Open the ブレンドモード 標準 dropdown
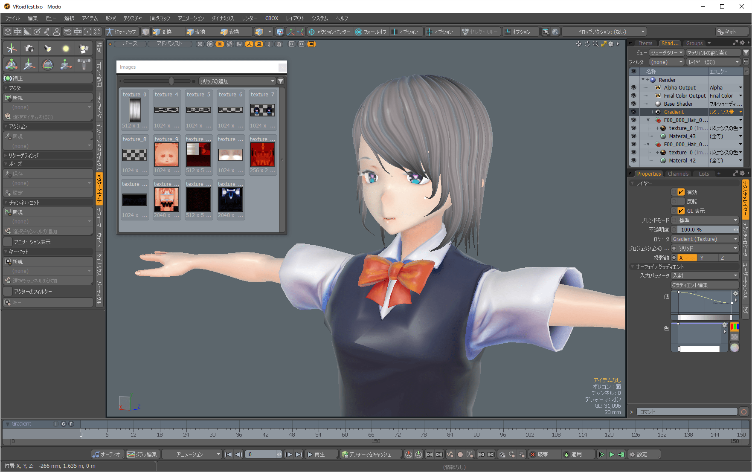This screenshot has height=472, width=752. pyautogui.click(x=708, y=220)
